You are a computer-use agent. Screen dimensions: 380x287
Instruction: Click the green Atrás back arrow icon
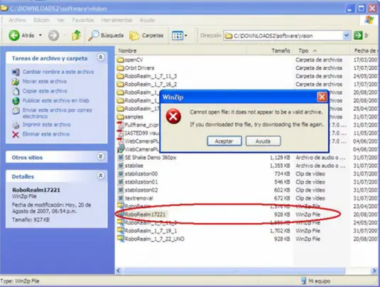pos(14,36)
